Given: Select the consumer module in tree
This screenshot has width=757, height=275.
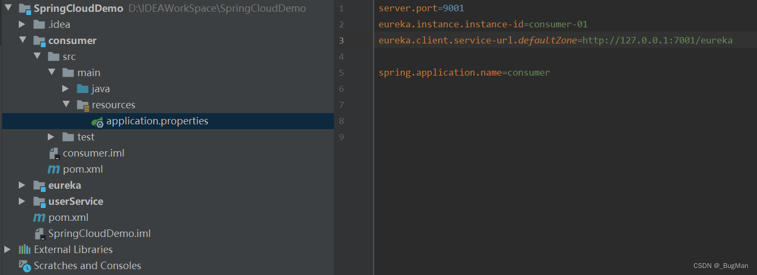Looking at the screenshot, I should tap(72, 41).
